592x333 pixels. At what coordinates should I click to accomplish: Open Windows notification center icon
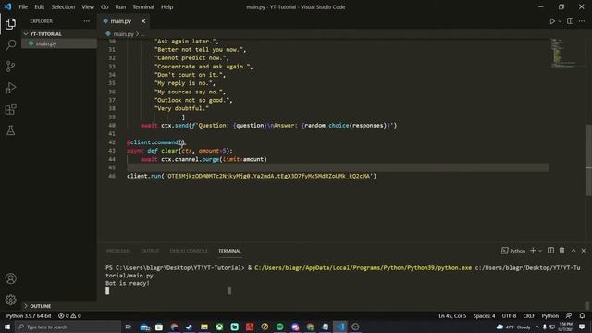582,327
